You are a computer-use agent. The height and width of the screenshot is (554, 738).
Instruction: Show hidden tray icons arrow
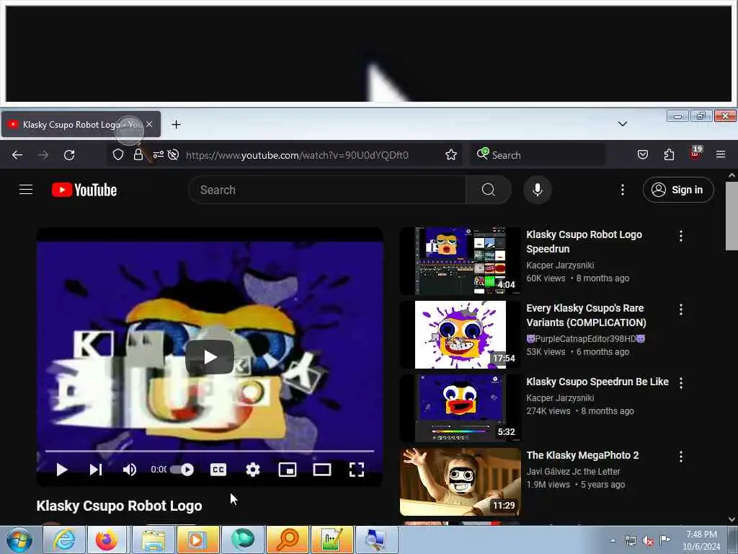point(613,540)
